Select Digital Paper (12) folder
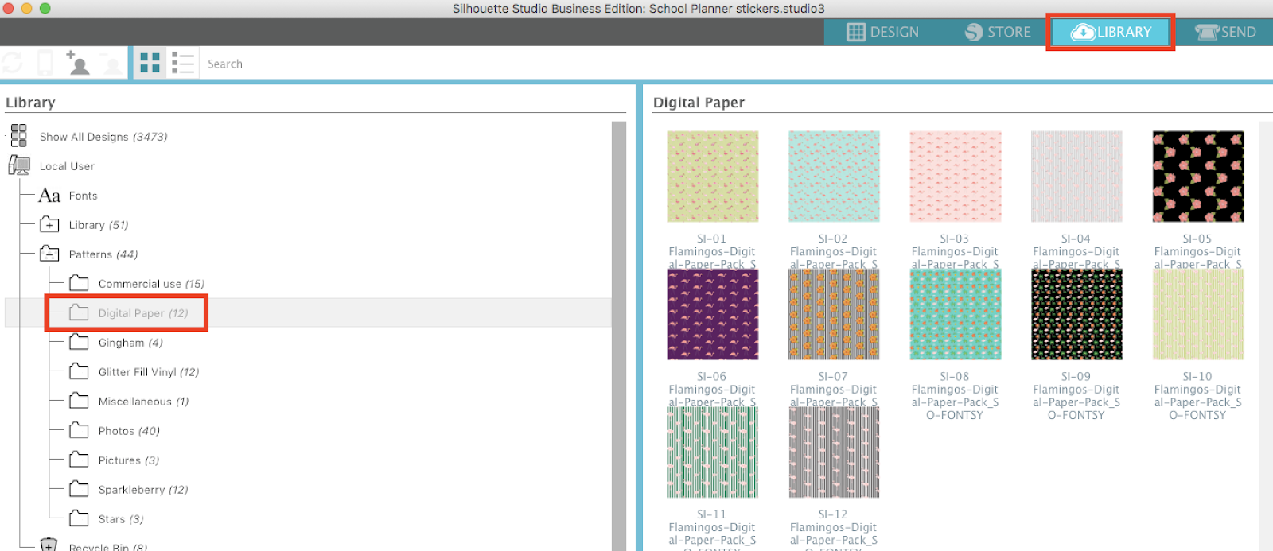This screenshot has height=551, width=1273. (x=143, y=313)
